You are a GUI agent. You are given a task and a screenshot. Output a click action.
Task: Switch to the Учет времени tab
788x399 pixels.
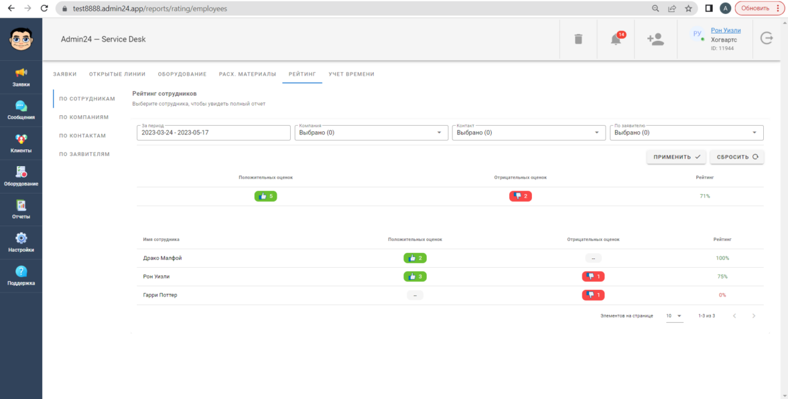click(x=351, y=74)
